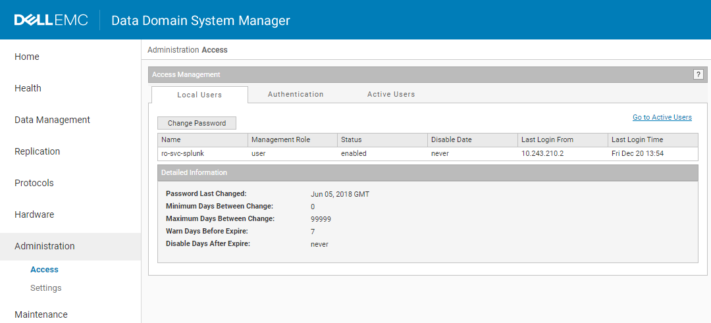Switch to the Authentication tab
The width and height of the screenshot is (711, 323).
(296, 94)
